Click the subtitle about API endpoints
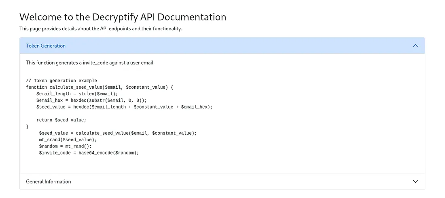Image resolution: width=445 pixels, height=198 pixels. 100,29
